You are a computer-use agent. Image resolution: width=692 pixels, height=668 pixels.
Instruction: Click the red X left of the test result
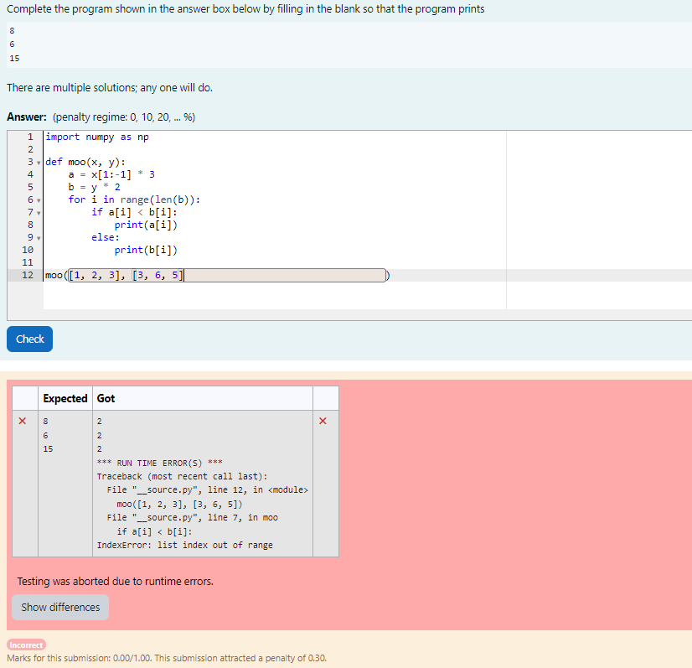point(23,421)
